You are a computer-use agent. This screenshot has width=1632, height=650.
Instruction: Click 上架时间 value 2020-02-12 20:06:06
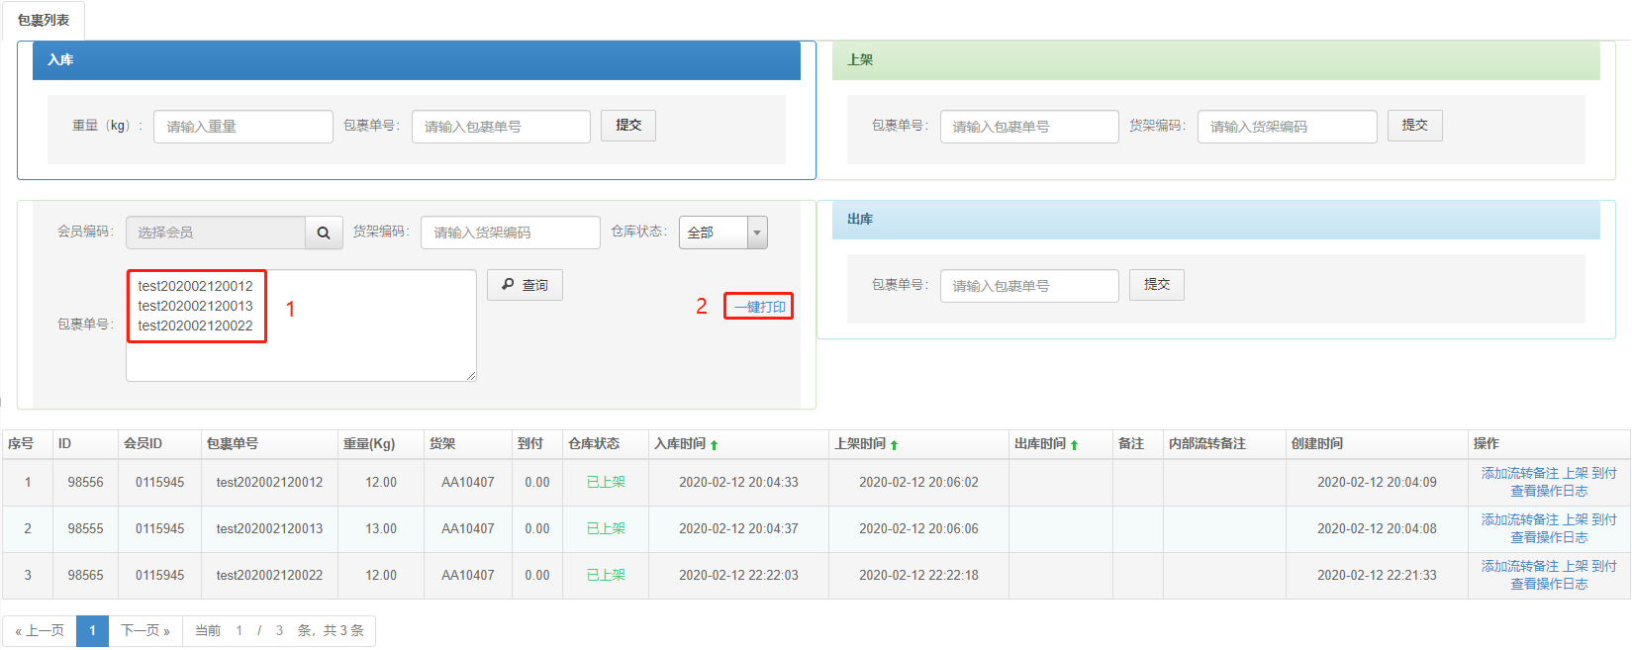[918, 529]
